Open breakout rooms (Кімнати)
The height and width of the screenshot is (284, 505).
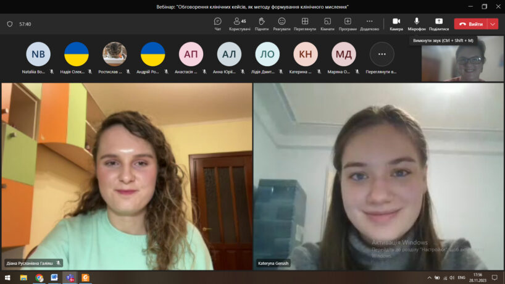327,23
